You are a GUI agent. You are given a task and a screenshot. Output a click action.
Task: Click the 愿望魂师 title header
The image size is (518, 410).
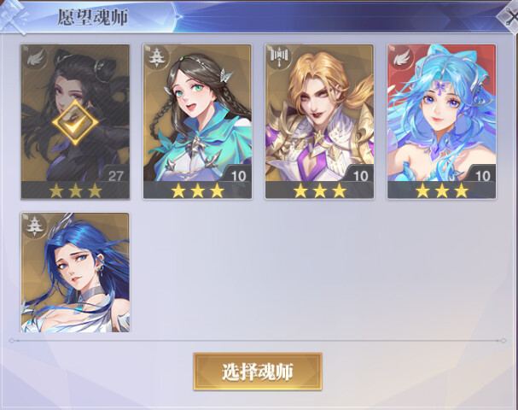[92, 17]
